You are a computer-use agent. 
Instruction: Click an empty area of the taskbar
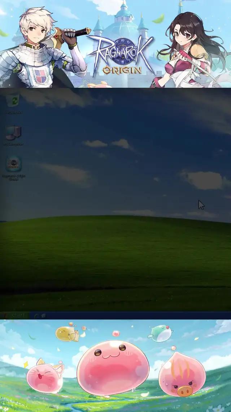point(144,315)
